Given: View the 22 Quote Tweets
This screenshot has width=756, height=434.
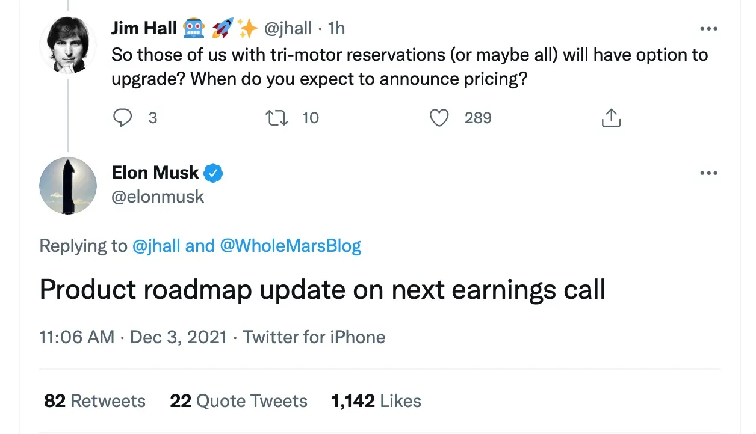Looking at the screenshot, I should pyautogui.click(x=238, y=401).
